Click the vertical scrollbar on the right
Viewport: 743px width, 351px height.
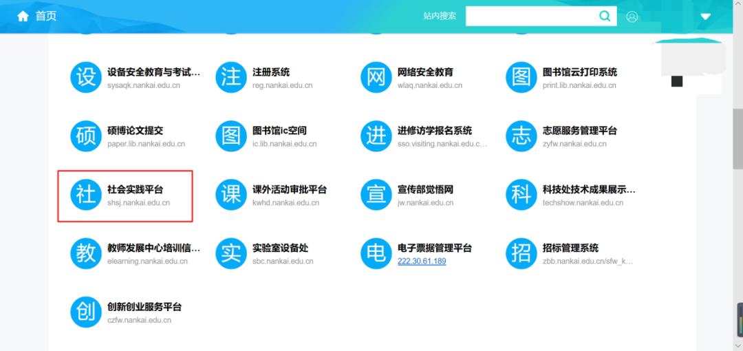(737, 138)
